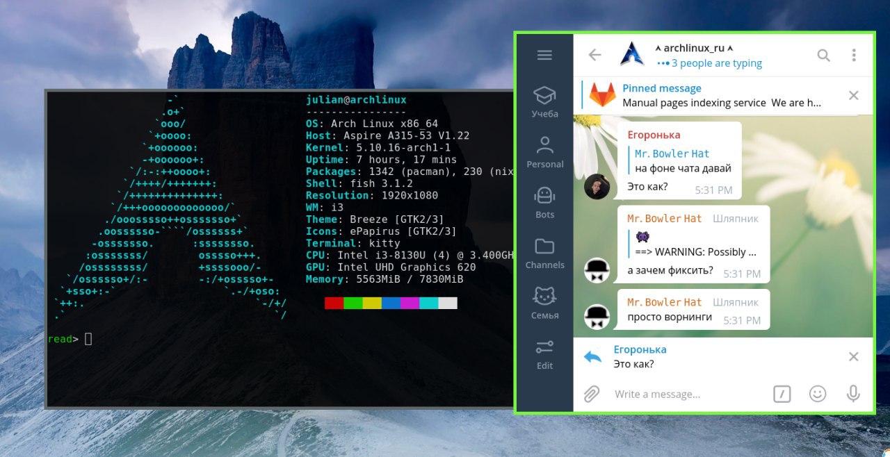Image resolution: width=890 pixels, height=457 pixels.
Task: Click 'GPU: Intel UHD Graphics 620' in terminal
Action: (x=391, y=267)
